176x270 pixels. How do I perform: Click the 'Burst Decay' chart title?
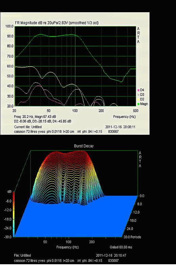click(84, 146)
